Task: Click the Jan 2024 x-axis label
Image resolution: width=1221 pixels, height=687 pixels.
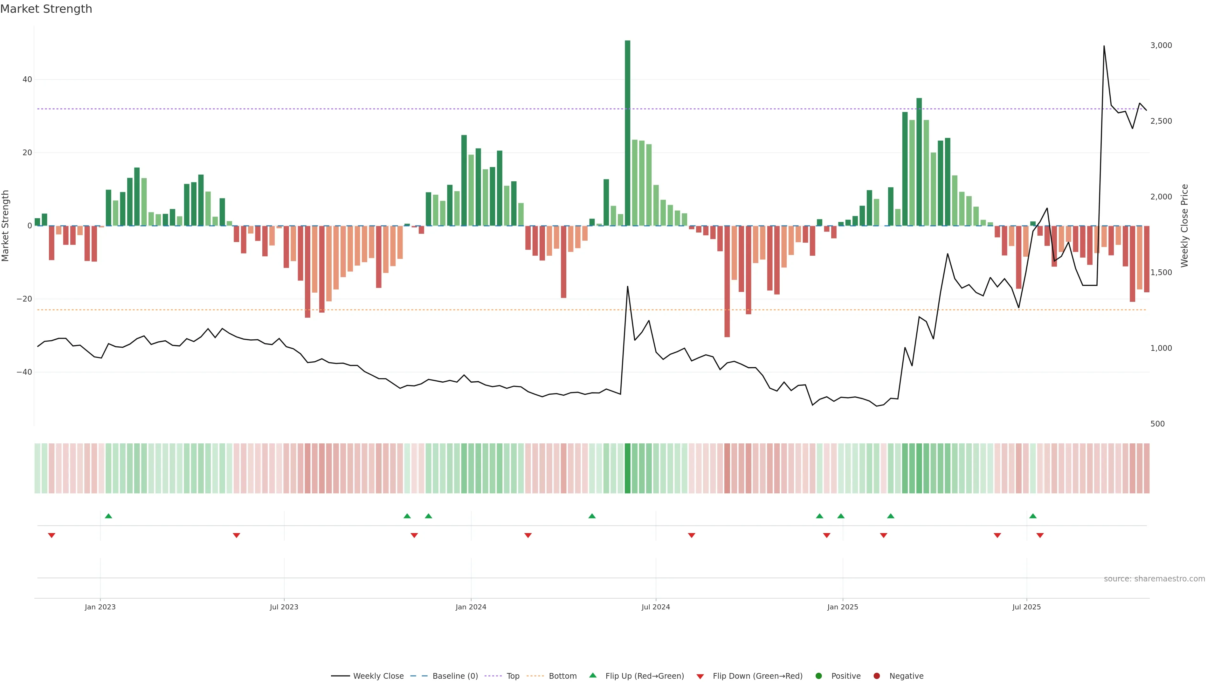Action: coord(471,607)
